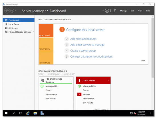Click File and Storage Services sidebar icon

pos(6,32)
